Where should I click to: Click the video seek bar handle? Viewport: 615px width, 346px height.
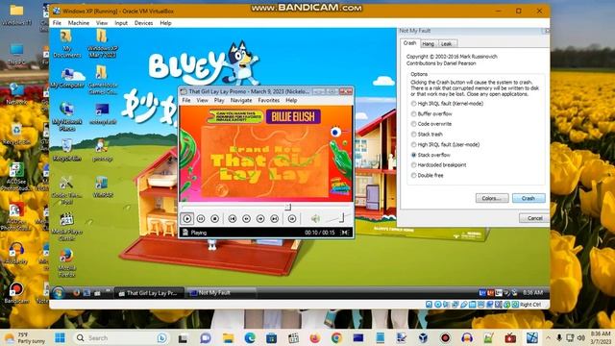coord(287,207)
